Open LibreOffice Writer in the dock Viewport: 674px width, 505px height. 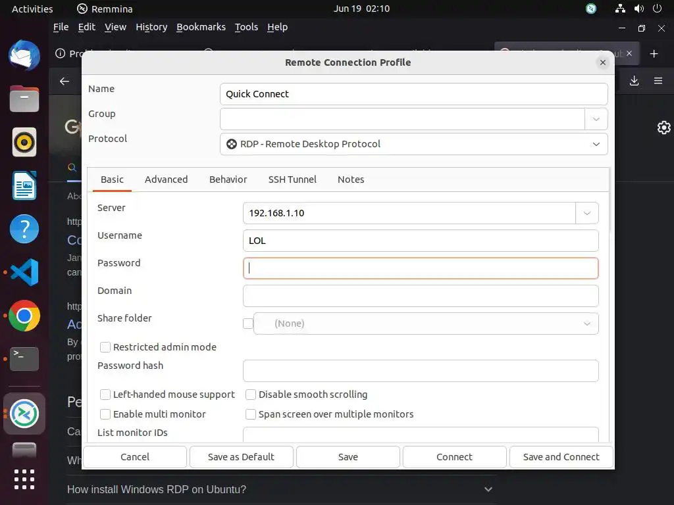[x=24, y=185]
